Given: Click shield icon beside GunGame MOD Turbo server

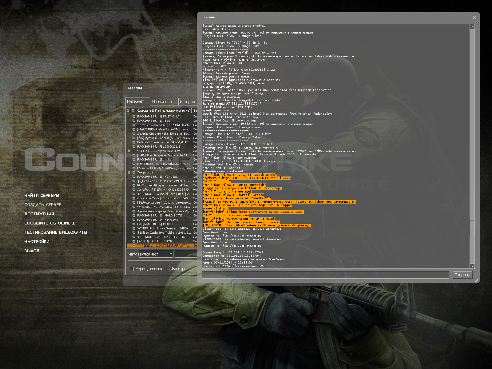Looking at the screenshot, I should point(134,198).
